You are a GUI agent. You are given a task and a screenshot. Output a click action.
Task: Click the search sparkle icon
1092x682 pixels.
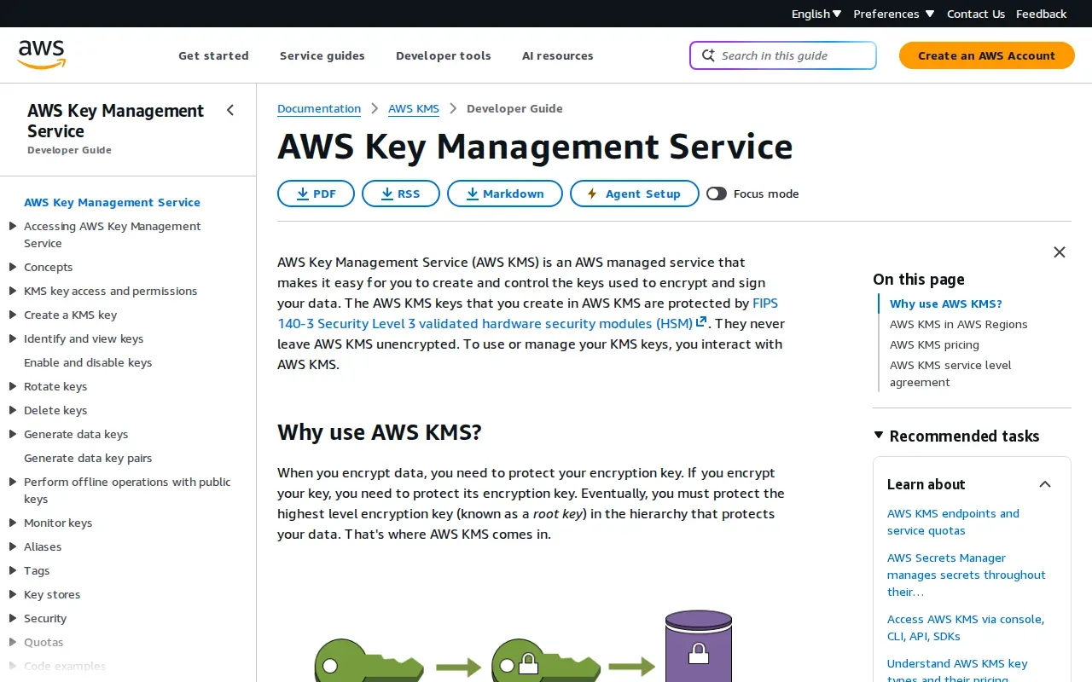[708, 55]
